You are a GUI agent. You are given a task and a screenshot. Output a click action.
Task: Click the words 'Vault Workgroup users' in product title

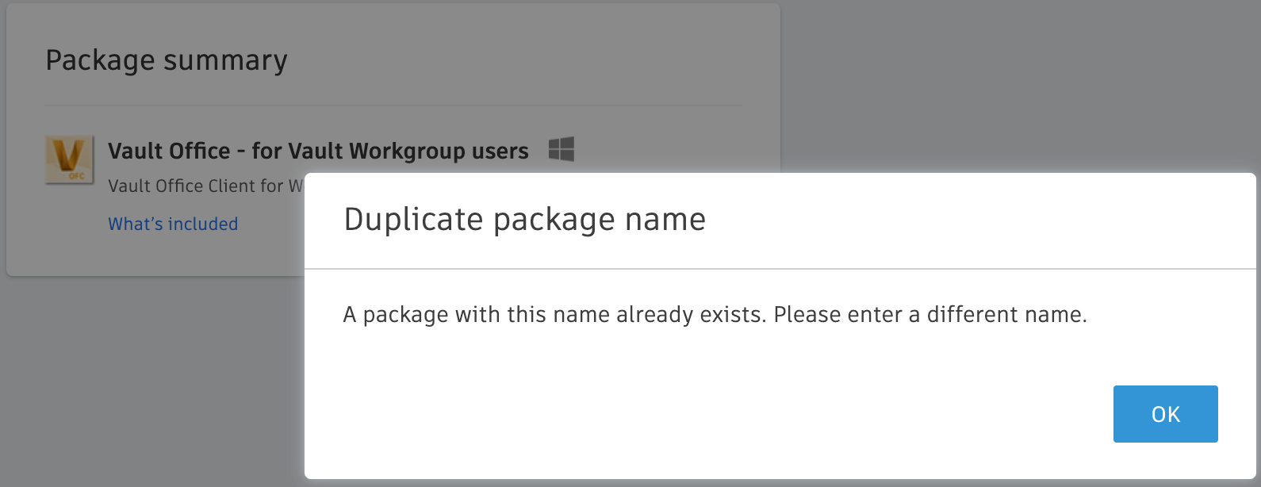(x=408, y=151)
